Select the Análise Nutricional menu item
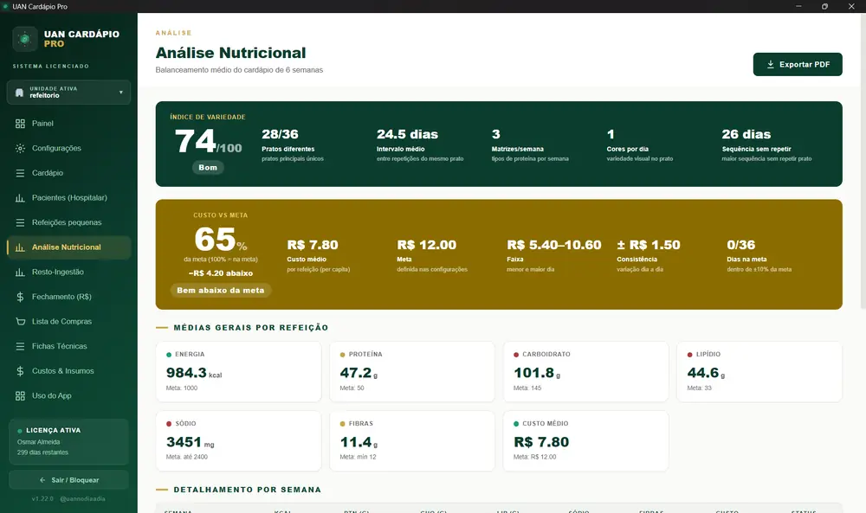Image resolution: width=866 pixels, height=513 pixels. pyautogui.click(x=68, y=247)
